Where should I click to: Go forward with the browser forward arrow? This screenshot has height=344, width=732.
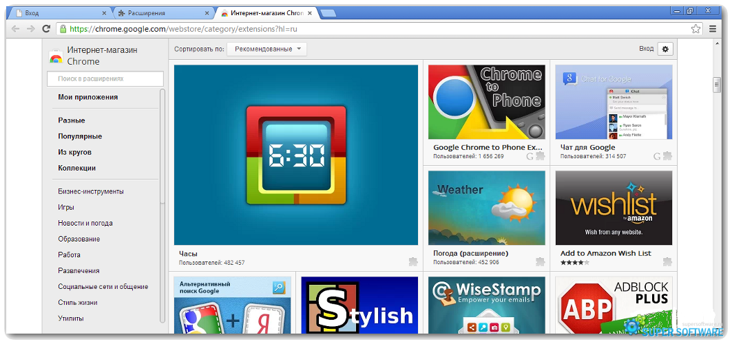click(x=31, y=29)
